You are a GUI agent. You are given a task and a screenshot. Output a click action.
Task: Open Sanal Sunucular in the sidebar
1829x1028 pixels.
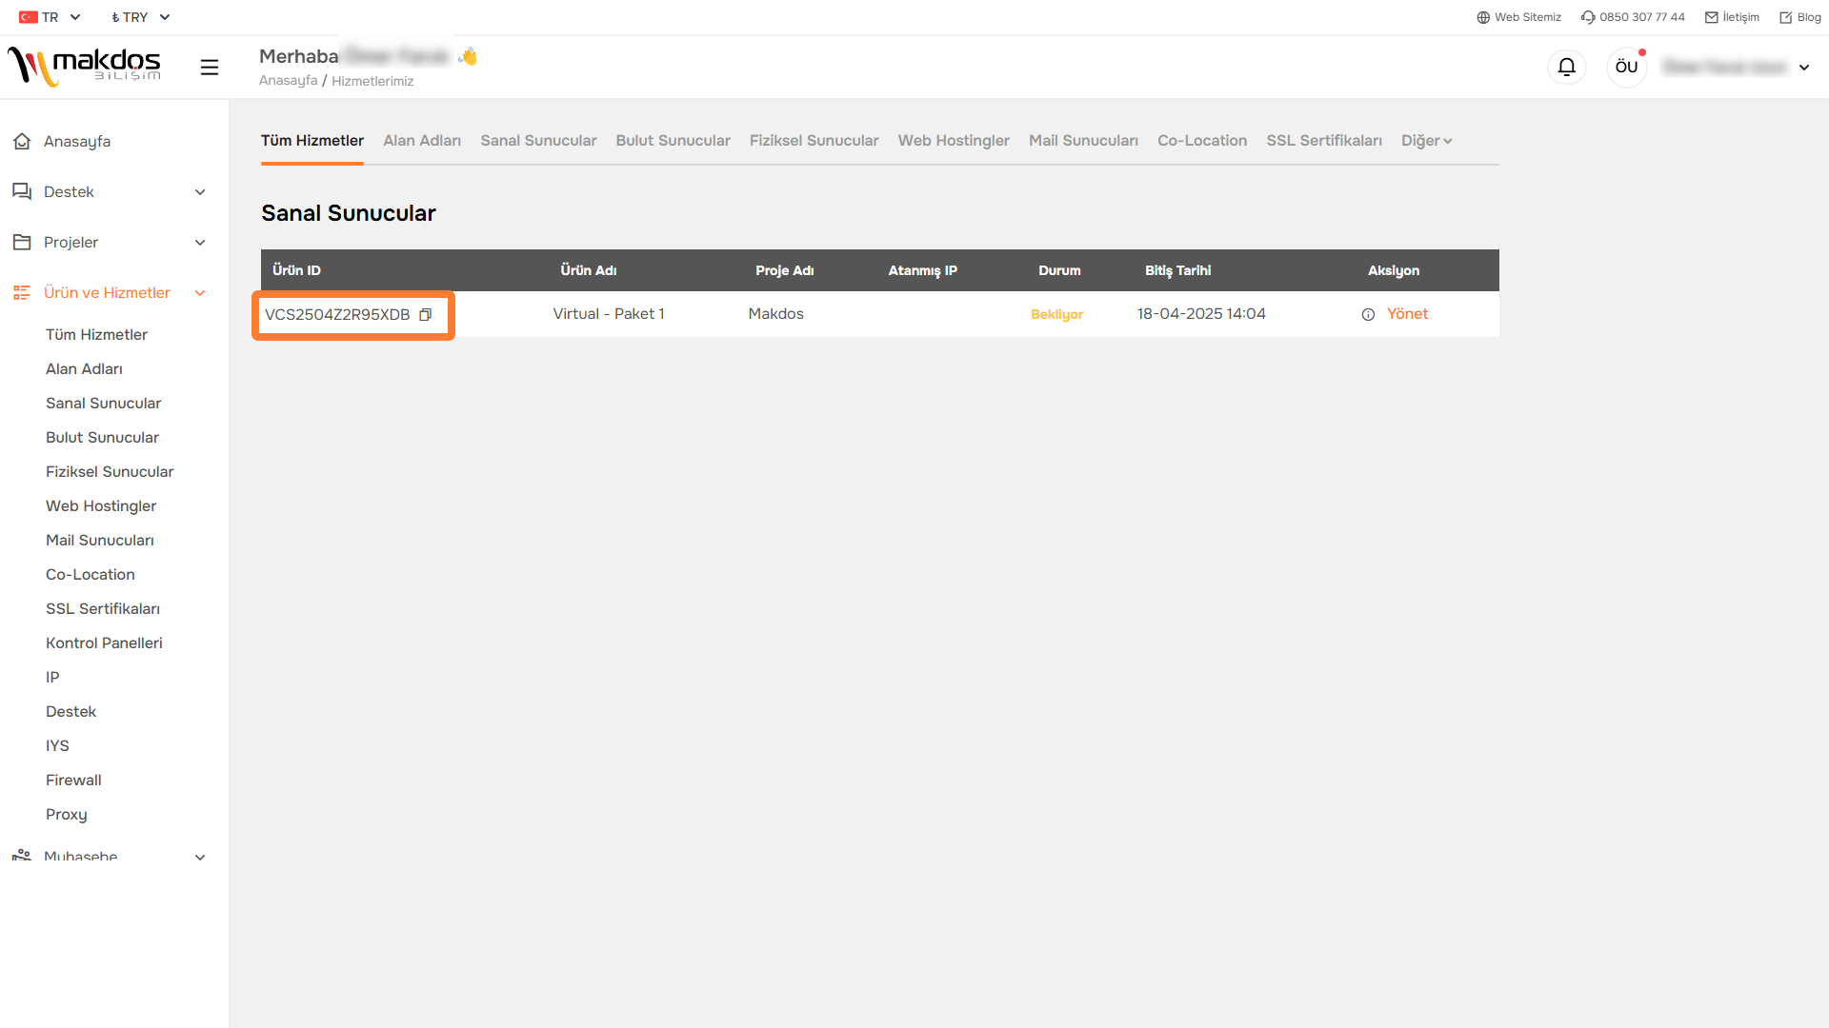pos(103,404)
